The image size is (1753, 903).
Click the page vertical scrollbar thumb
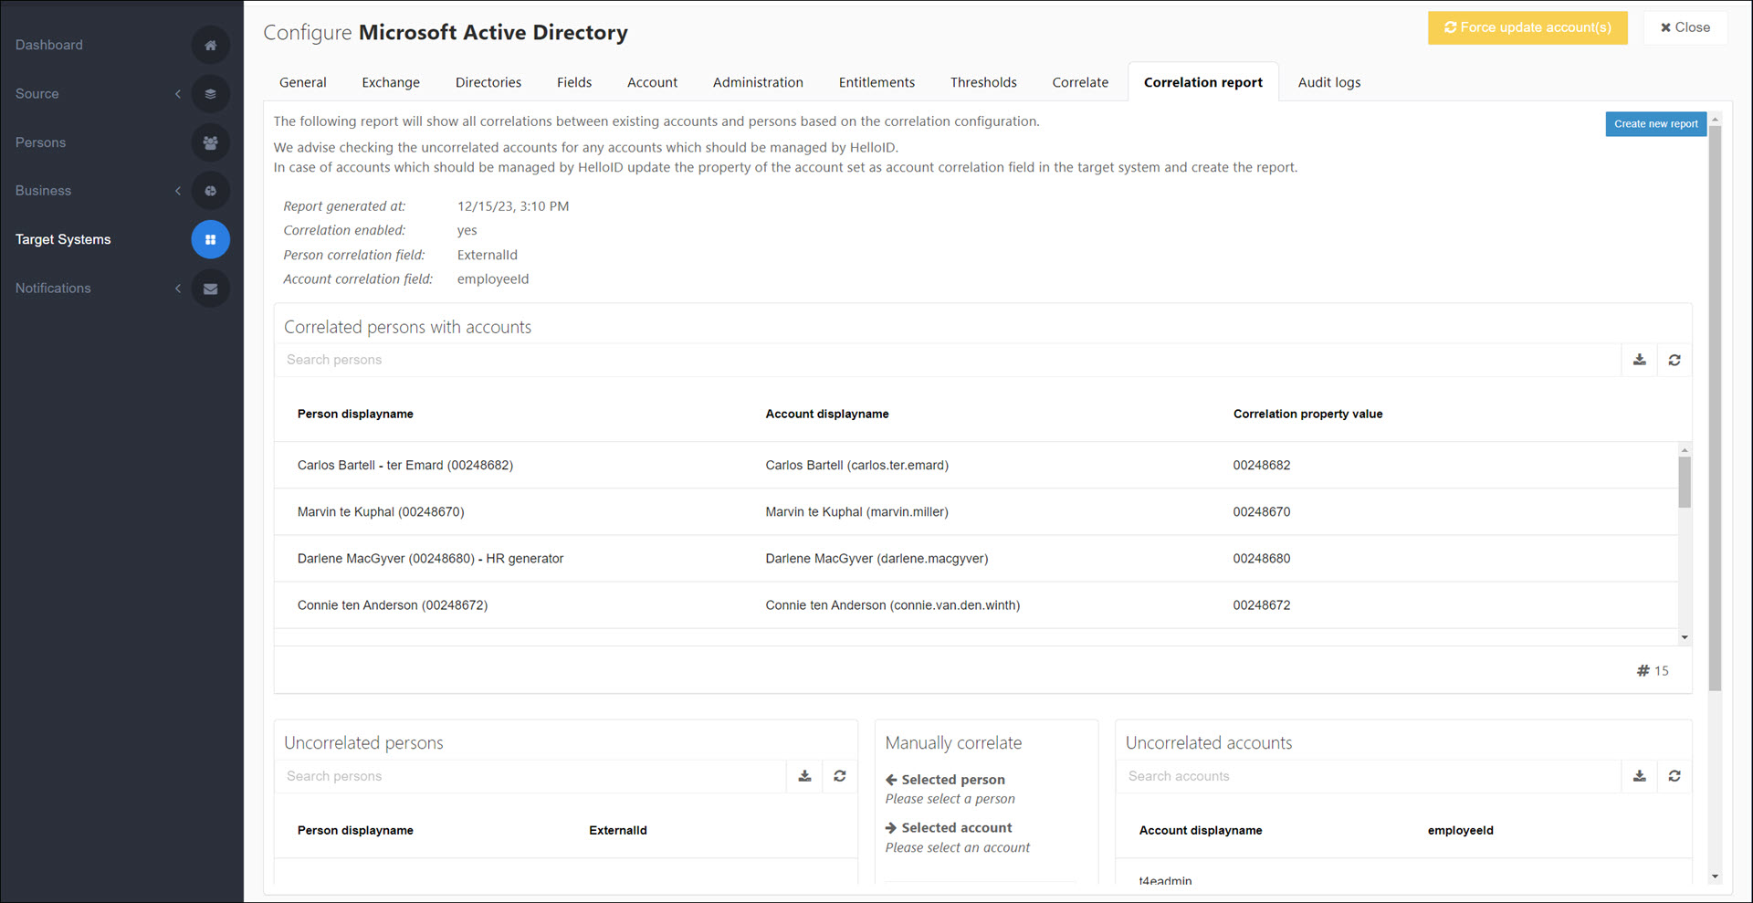[x=1715, y=408]
